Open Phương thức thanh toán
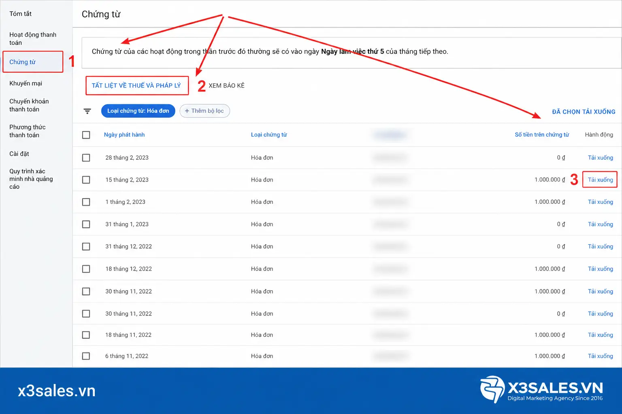The image size is (622, 414). click(28, 131)
